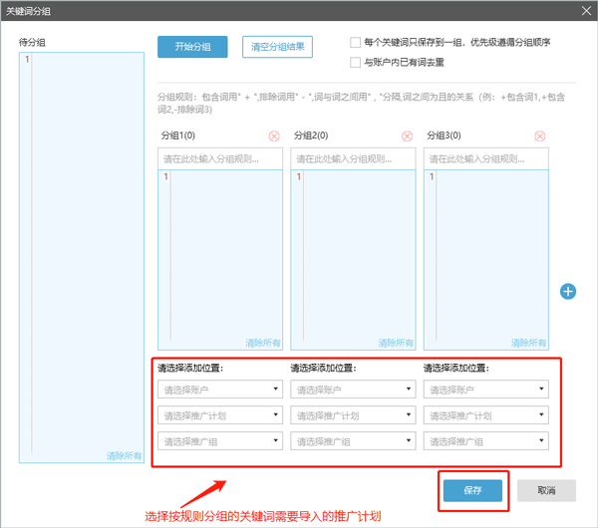Focus the 分组1 rule input field

coord(219,158)
